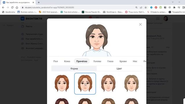Screen dimensions: 185x104
Task: Click the address bar URL
Action: (x=49, y=8)
